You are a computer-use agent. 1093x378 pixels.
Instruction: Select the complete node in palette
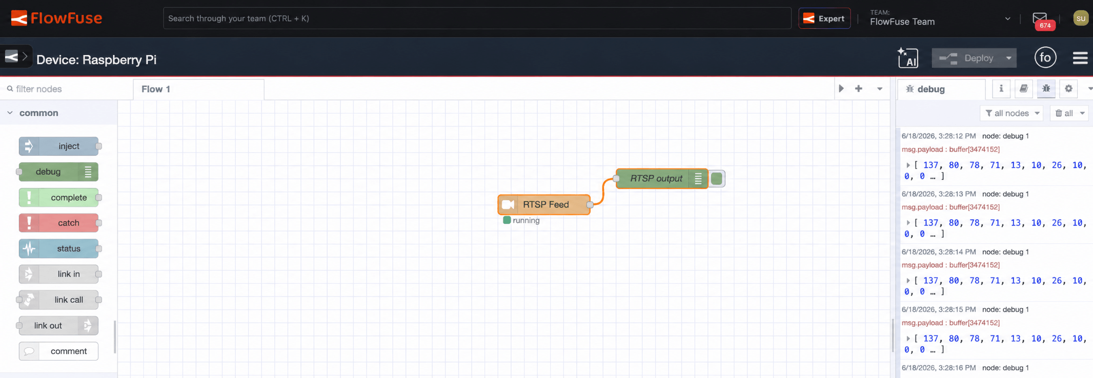pos(59,197)
